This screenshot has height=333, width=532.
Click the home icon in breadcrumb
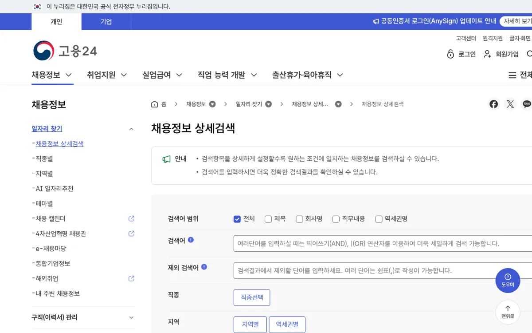coord(154,104)
